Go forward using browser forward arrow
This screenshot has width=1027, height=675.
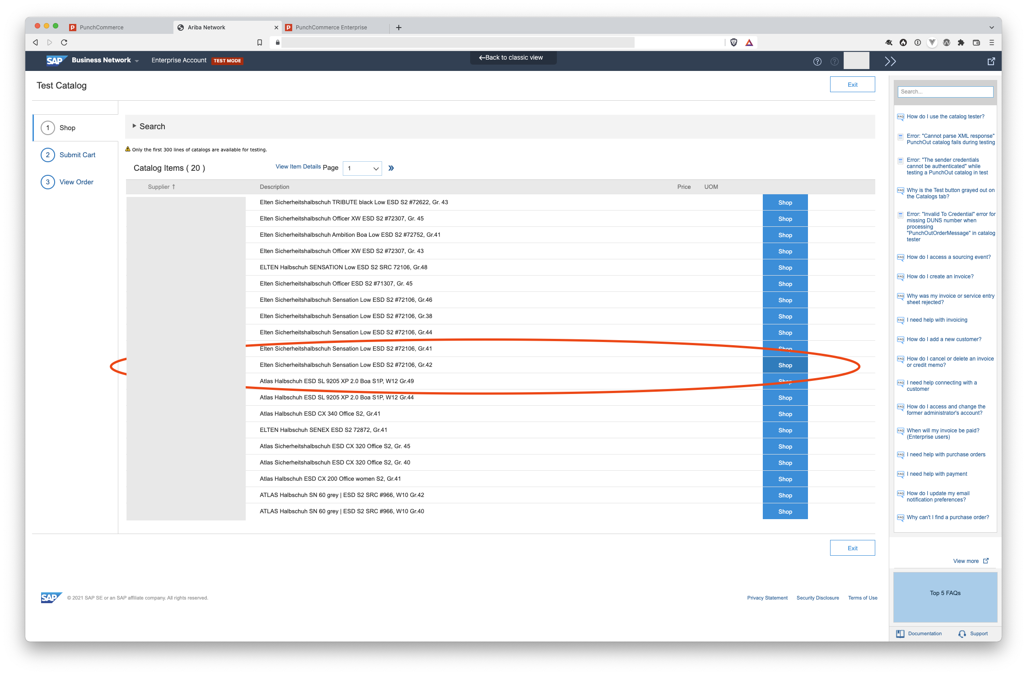50,42
